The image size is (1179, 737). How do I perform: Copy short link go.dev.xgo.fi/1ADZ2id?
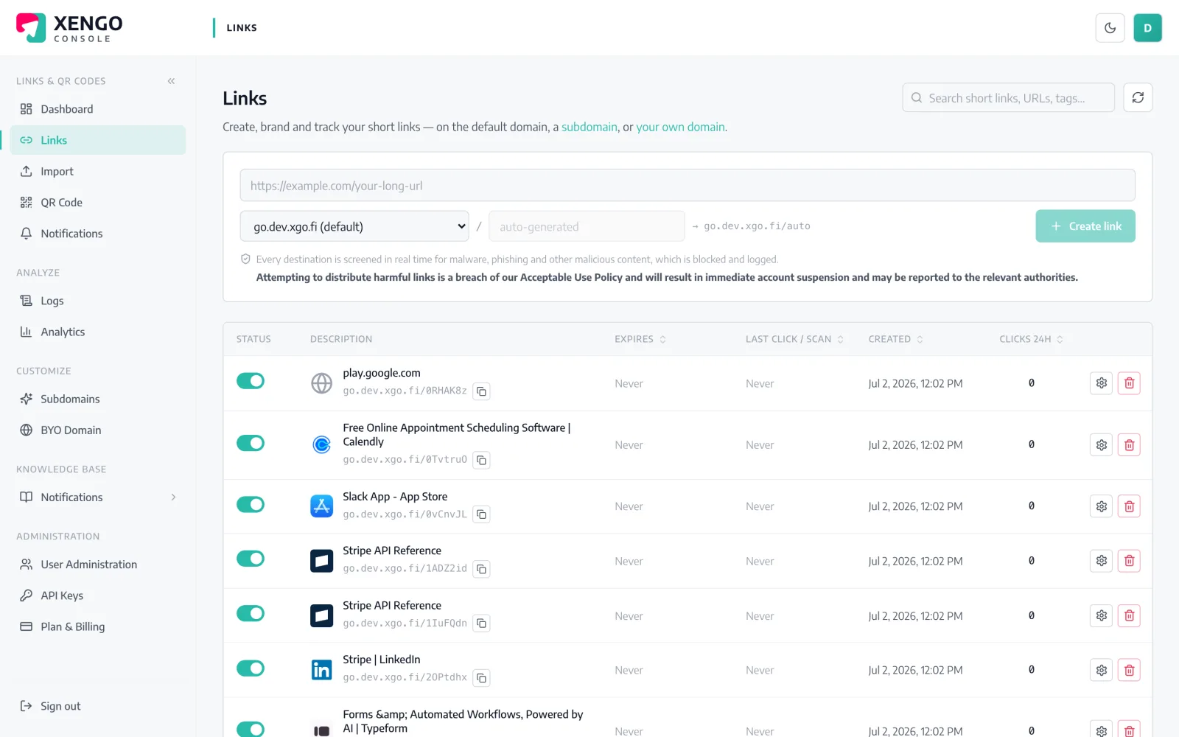[481, 569]
